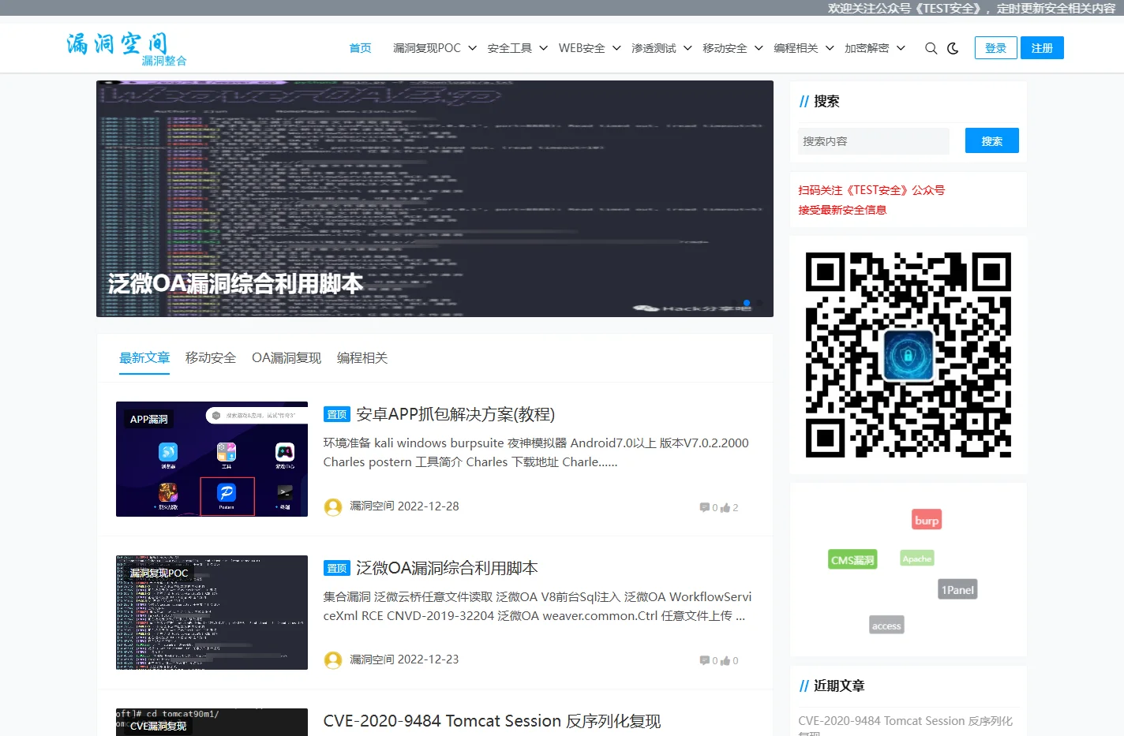
Task: Open APP漏洞 post thumbnail image
Action: [212, 459]
